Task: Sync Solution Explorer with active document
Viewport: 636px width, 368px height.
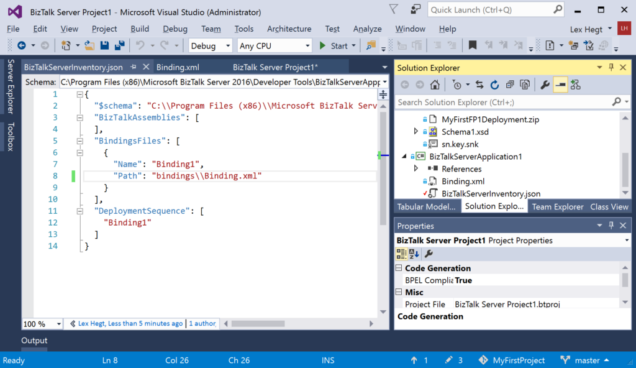Action: click(x=479, y=85)
